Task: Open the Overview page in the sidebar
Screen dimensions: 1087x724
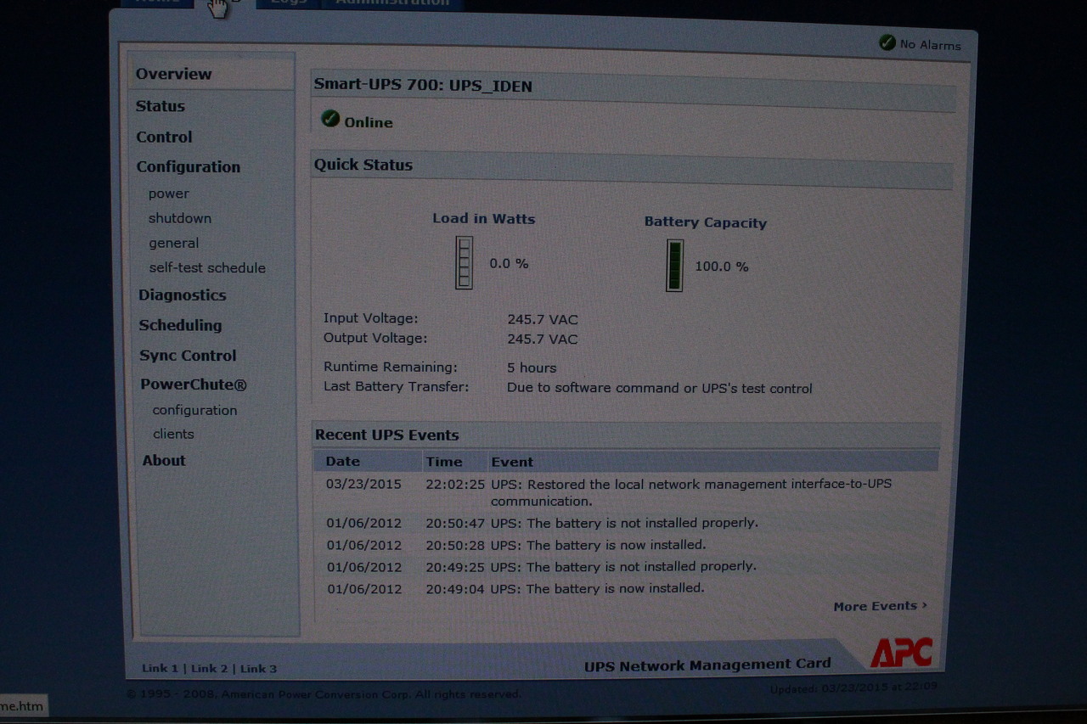Action: 174,74
